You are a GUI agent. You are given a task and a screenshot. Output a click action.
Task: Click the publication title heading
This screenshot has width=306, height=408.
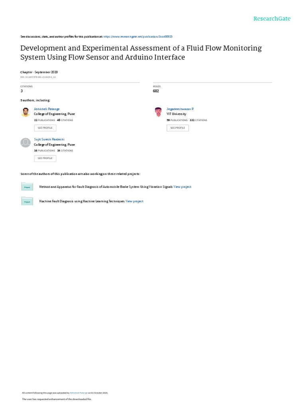coord(141,53)
